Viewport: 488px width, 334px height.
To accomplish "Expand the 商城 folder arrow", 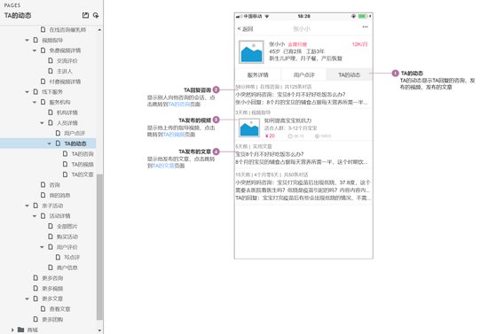I will [x=12, y=330].
